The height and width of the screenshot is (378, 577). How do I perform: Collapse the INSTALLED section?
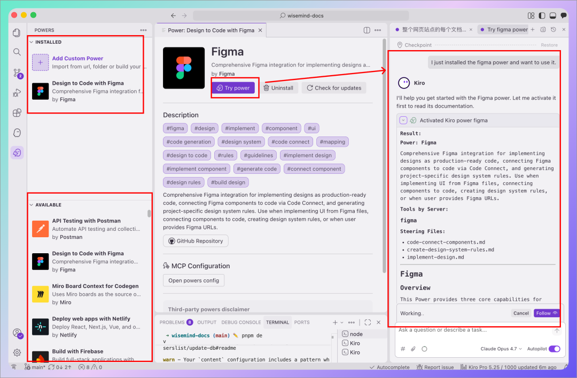pyautogui.click(x=32, y=42)
